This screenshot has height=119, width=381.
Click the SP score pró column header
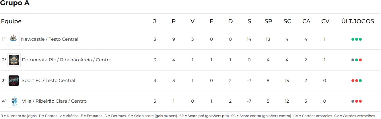pyautogui.click(x=268, y=22)
